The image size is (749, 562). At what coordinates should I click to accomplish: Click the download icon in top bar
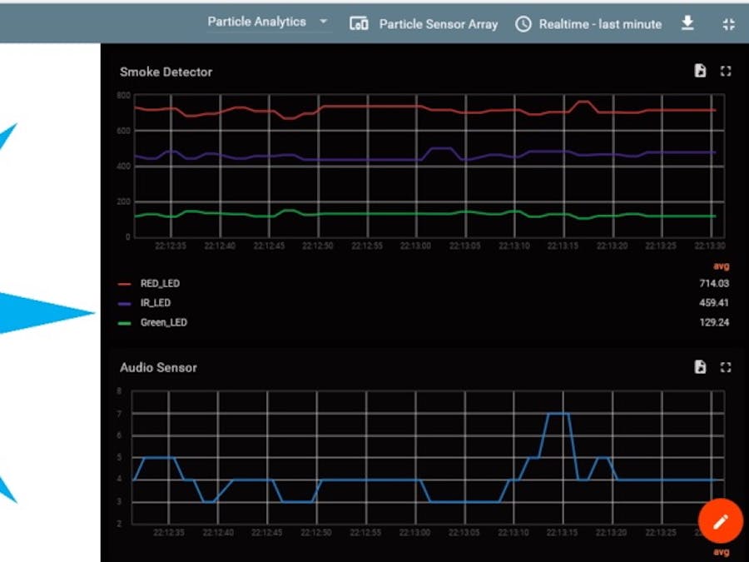click(687, 23)
